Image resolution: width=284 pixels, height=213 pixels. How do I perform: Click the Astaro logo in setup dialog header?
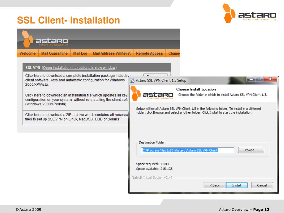152,93
